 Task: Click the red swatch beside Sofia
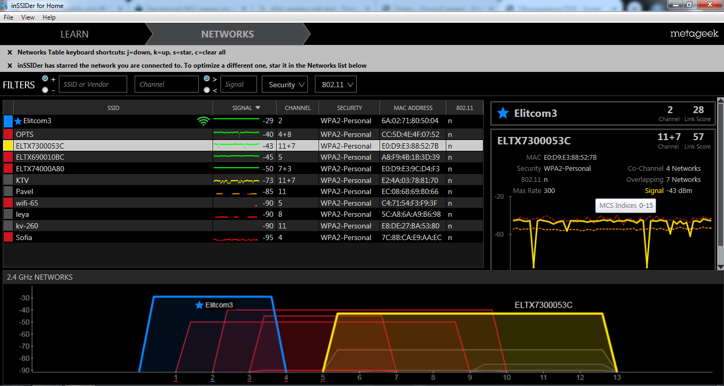8,237
